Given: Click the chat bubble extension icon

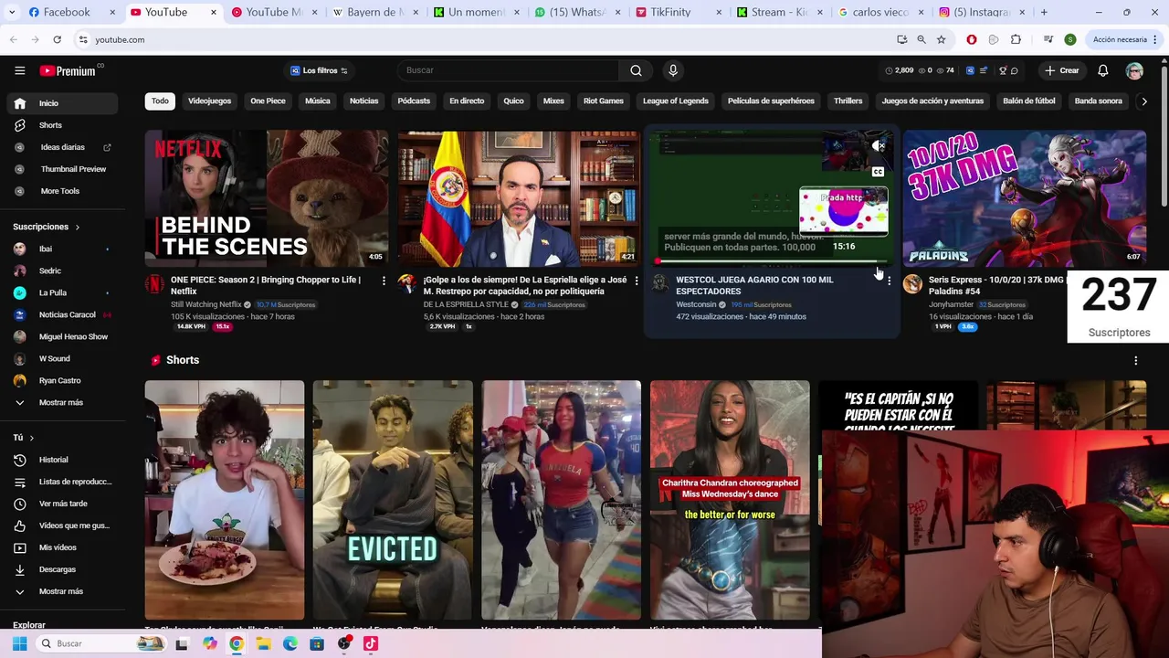Looking at the screenshot, I should 1014,70.
